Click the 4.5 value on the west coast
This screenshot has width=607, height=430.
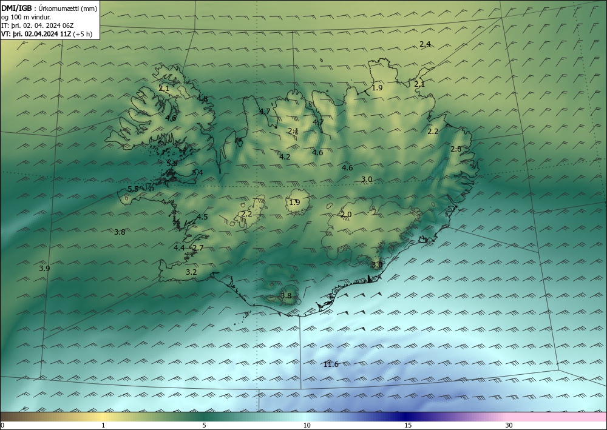coord(203,217)
